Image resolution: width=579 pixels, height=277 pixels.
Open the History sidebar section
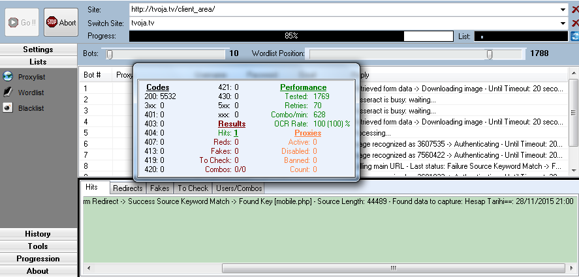[38, 234]
